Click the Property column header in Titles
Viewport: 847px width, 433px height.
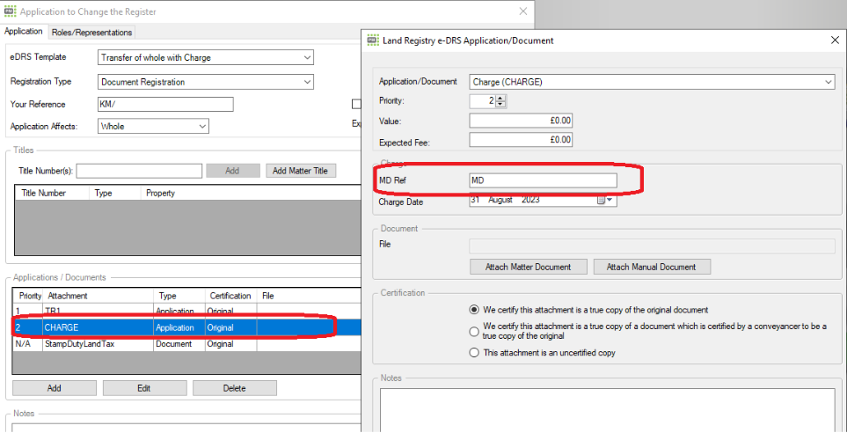160,193
